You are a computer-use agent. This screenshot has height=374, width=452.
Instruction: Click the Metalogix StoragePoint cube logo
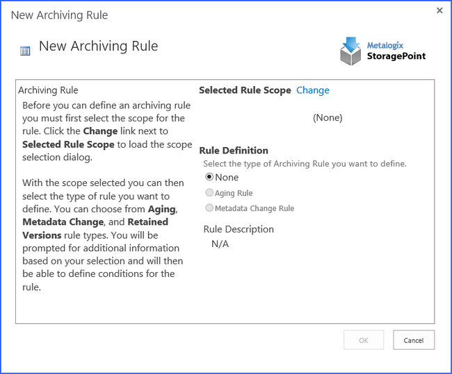click(x=350, y=51)
